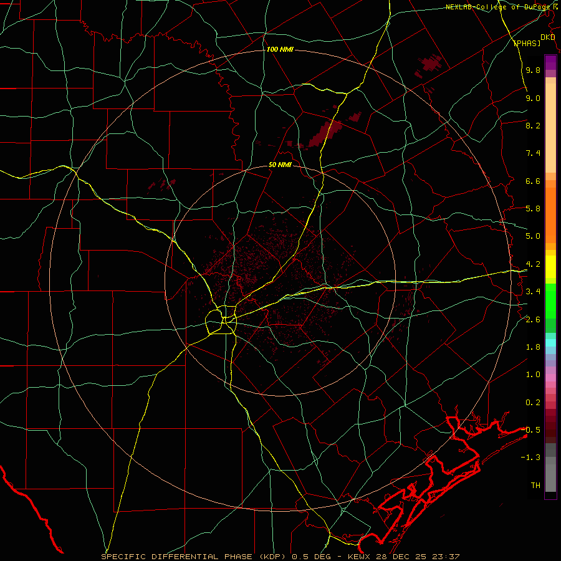Screen dimensions: 561x561
Task: Click the yellow highway loop around the city
Action: coord(221,320)
